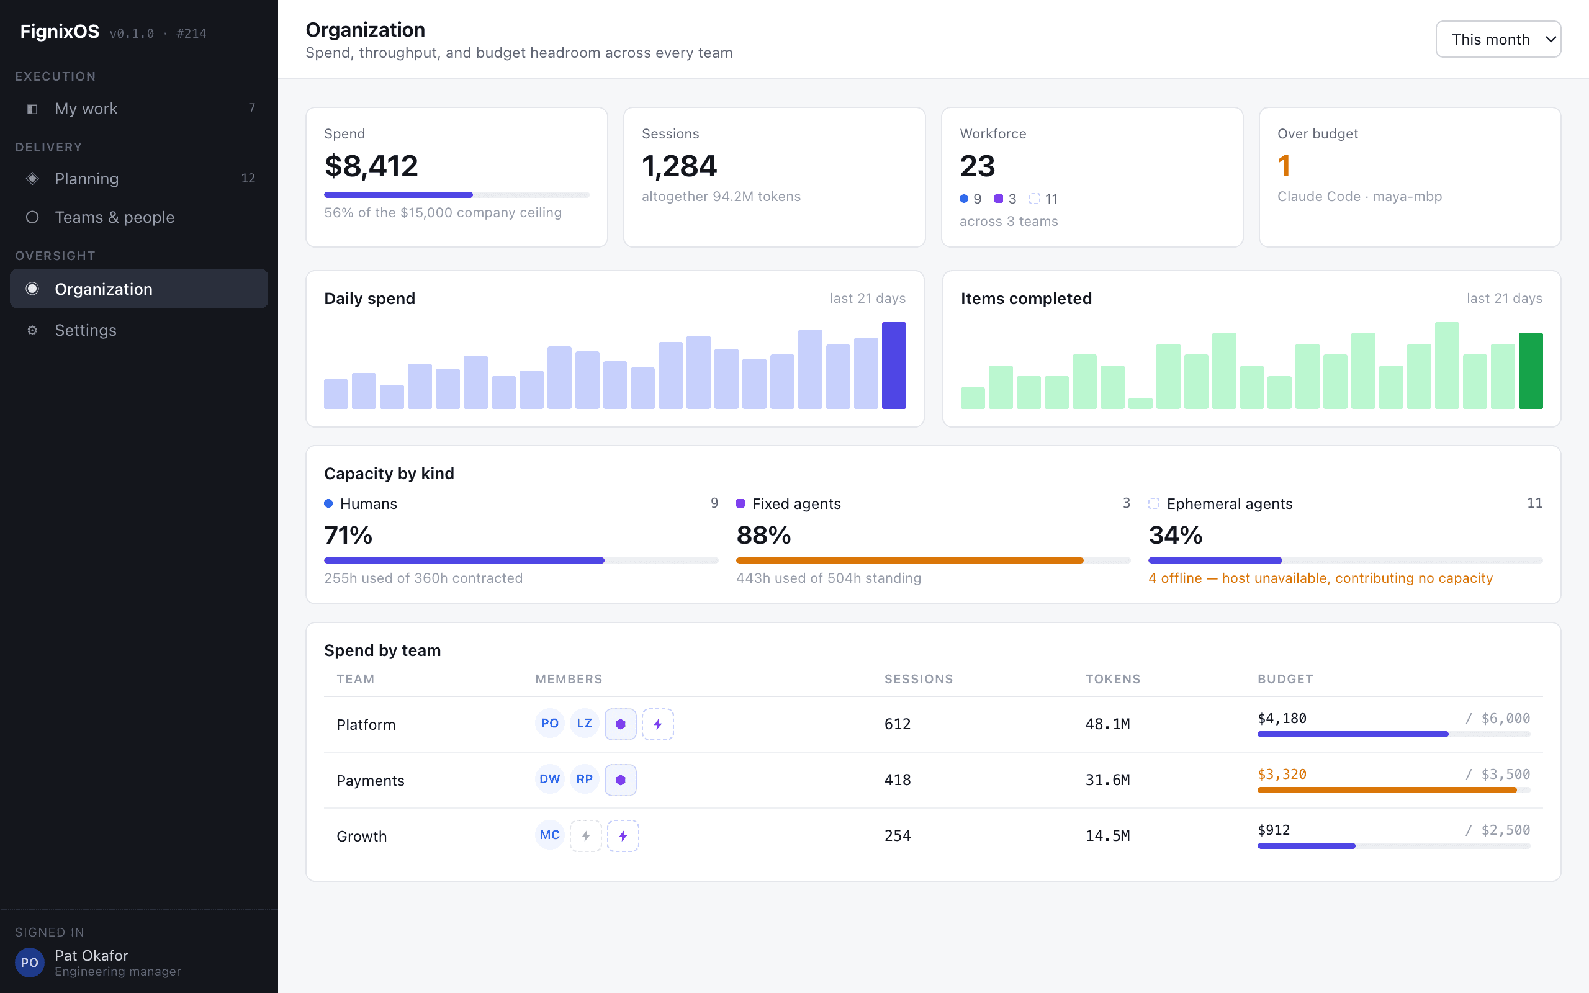Click the Sessions summary card
Screen dimensions: 1589x993
point(774,177)
